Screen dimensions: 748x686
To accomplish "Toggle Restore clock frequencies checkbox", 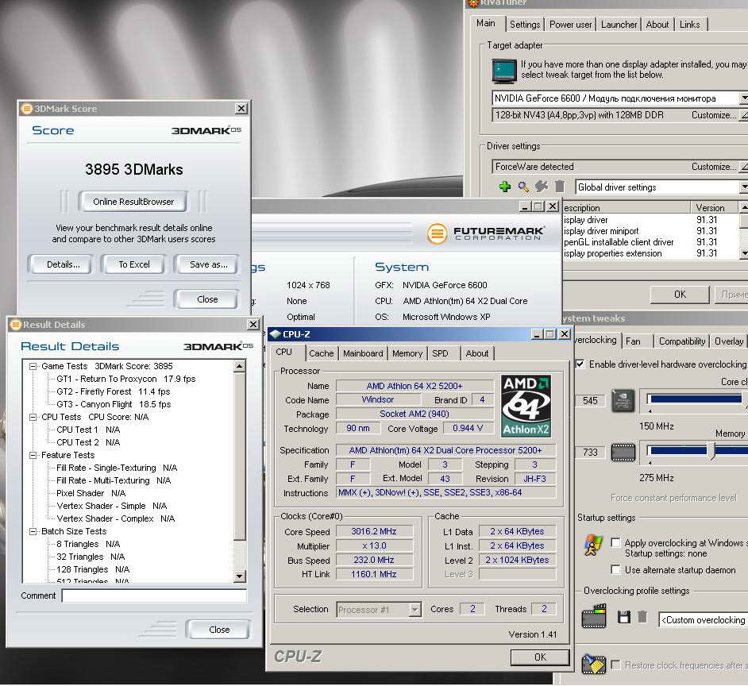I will pyautogui.click(x=616, y=665).
